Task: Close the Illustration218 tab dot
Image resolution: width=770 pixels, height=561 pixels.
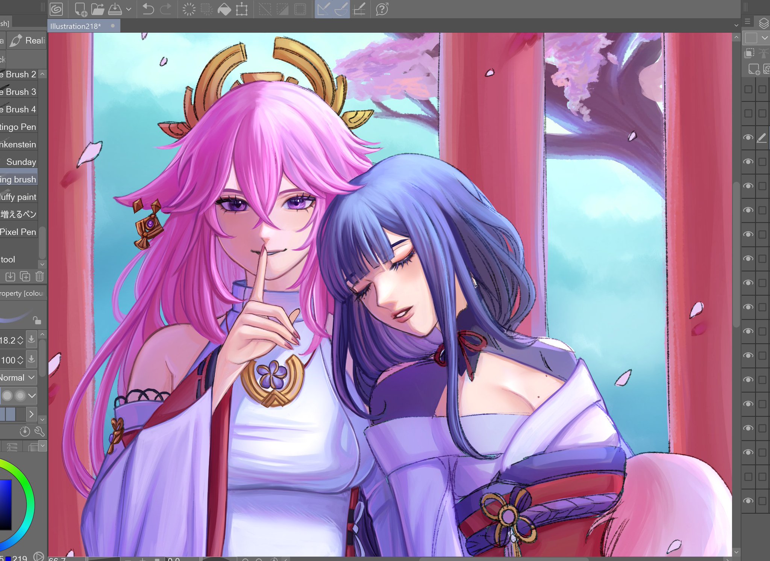Action: click(x=112, y=26)
